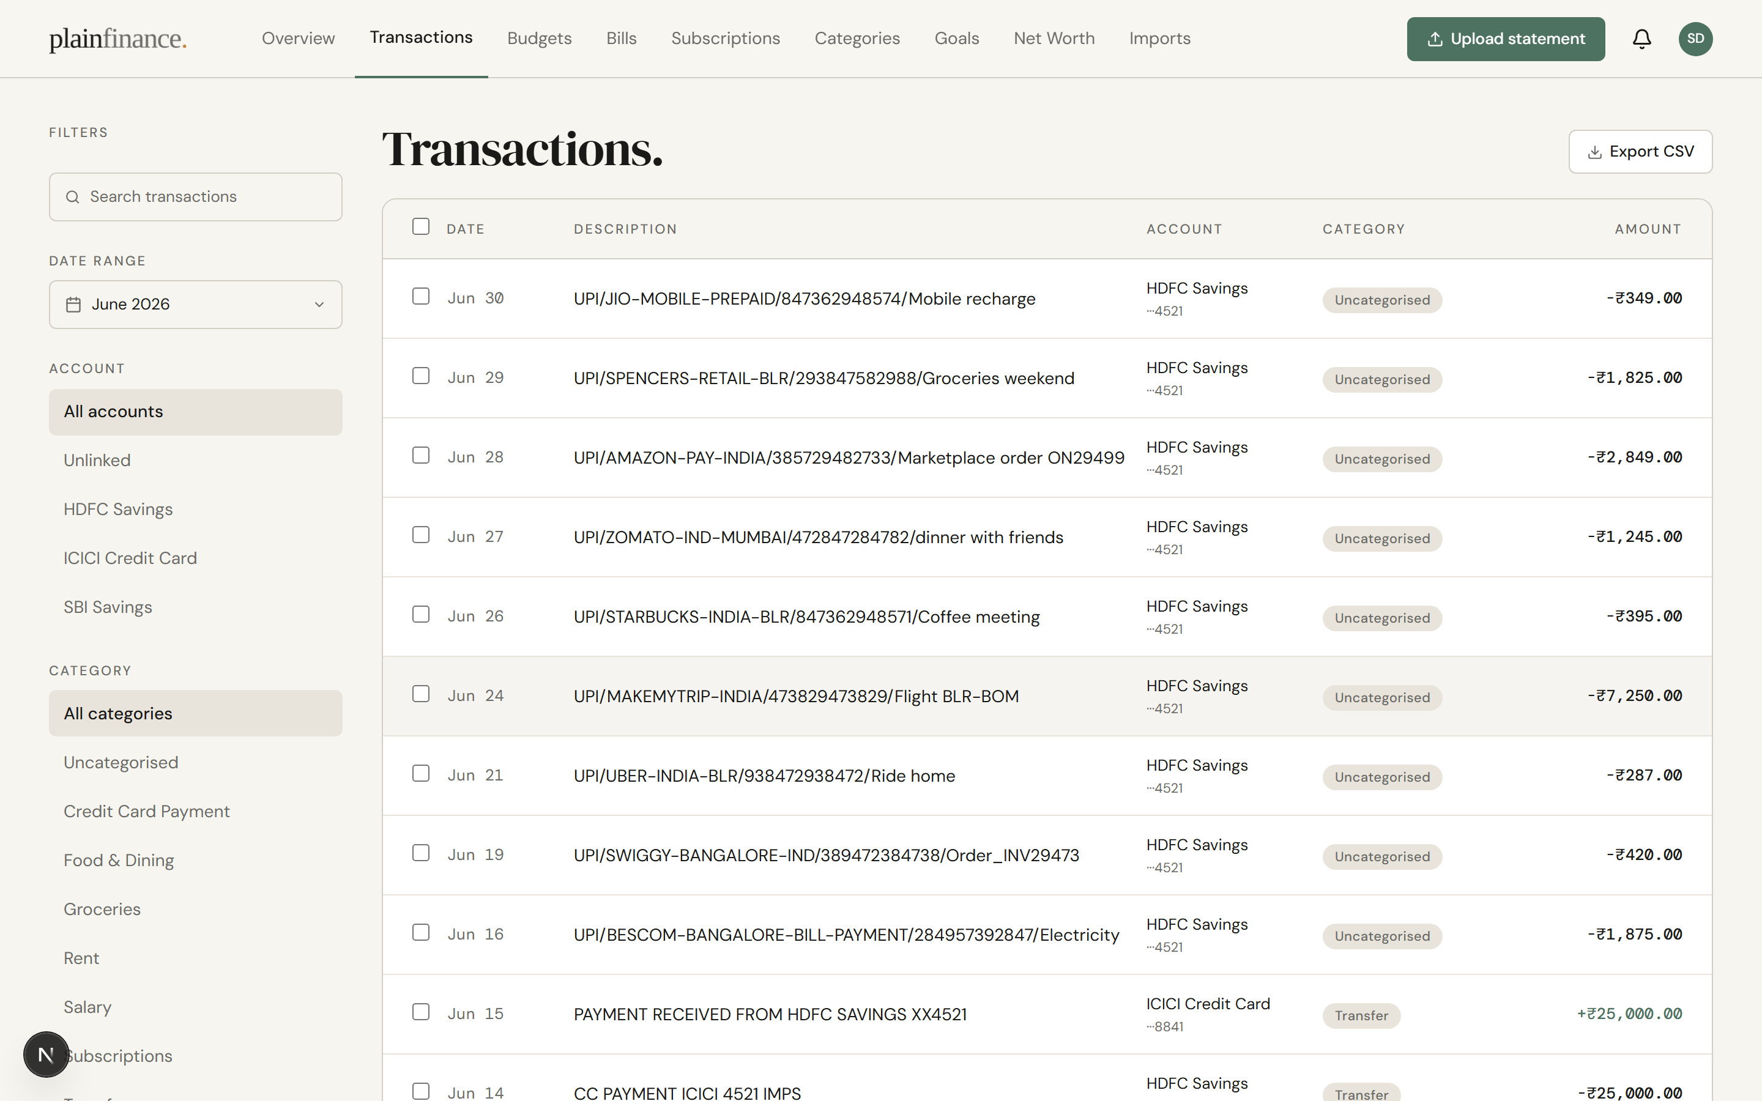
Task: Click the +₹25,000.00 amount
Action: tap(1629, 1014)
